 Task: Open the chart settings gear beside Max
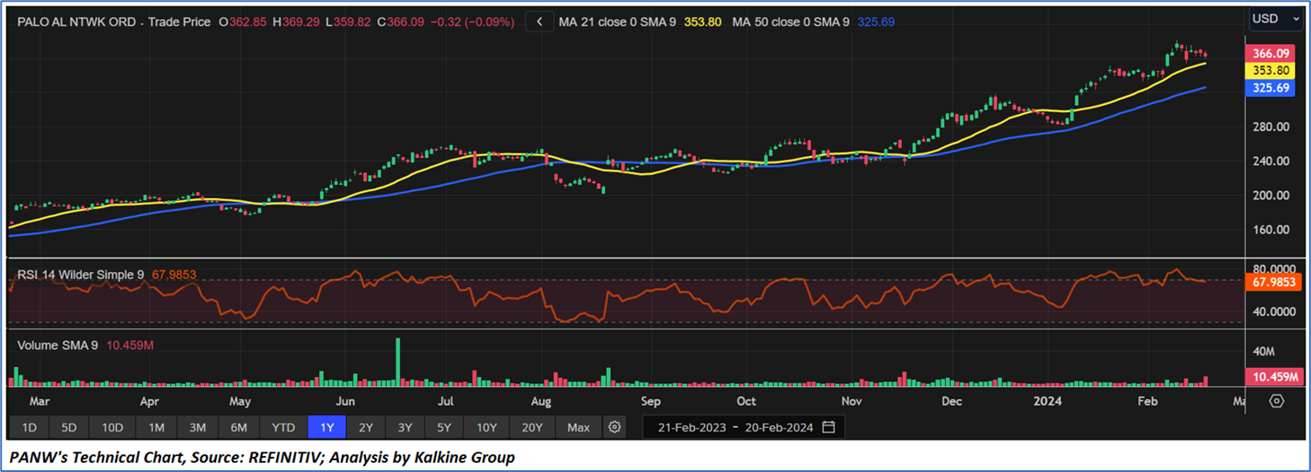614,427
